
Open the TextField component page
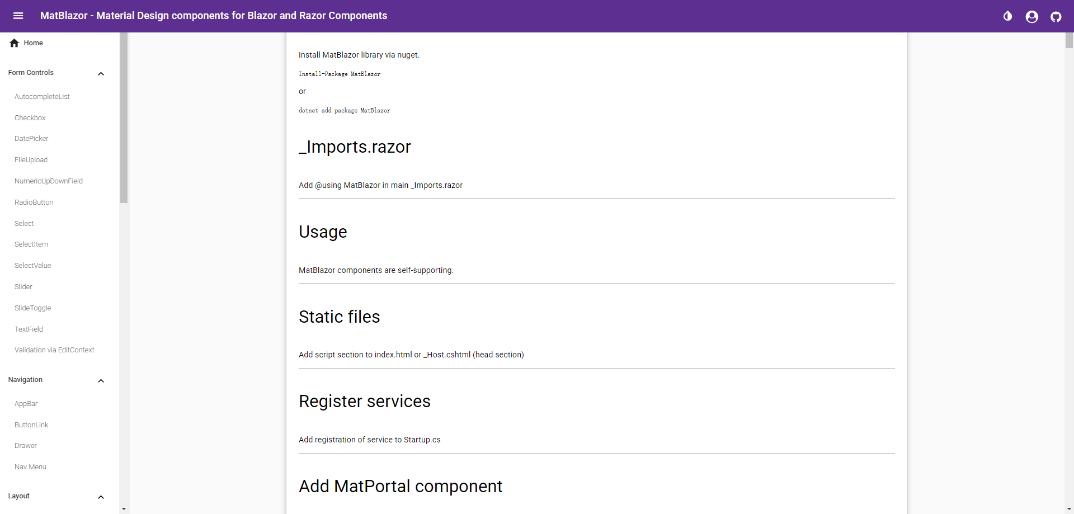(x=29, y=329)
